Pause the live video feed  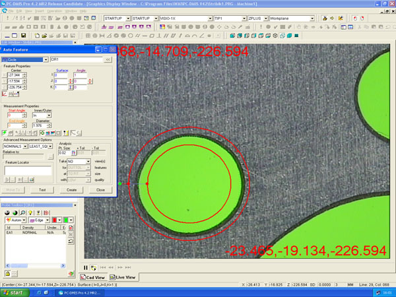[x=86, y=267]
